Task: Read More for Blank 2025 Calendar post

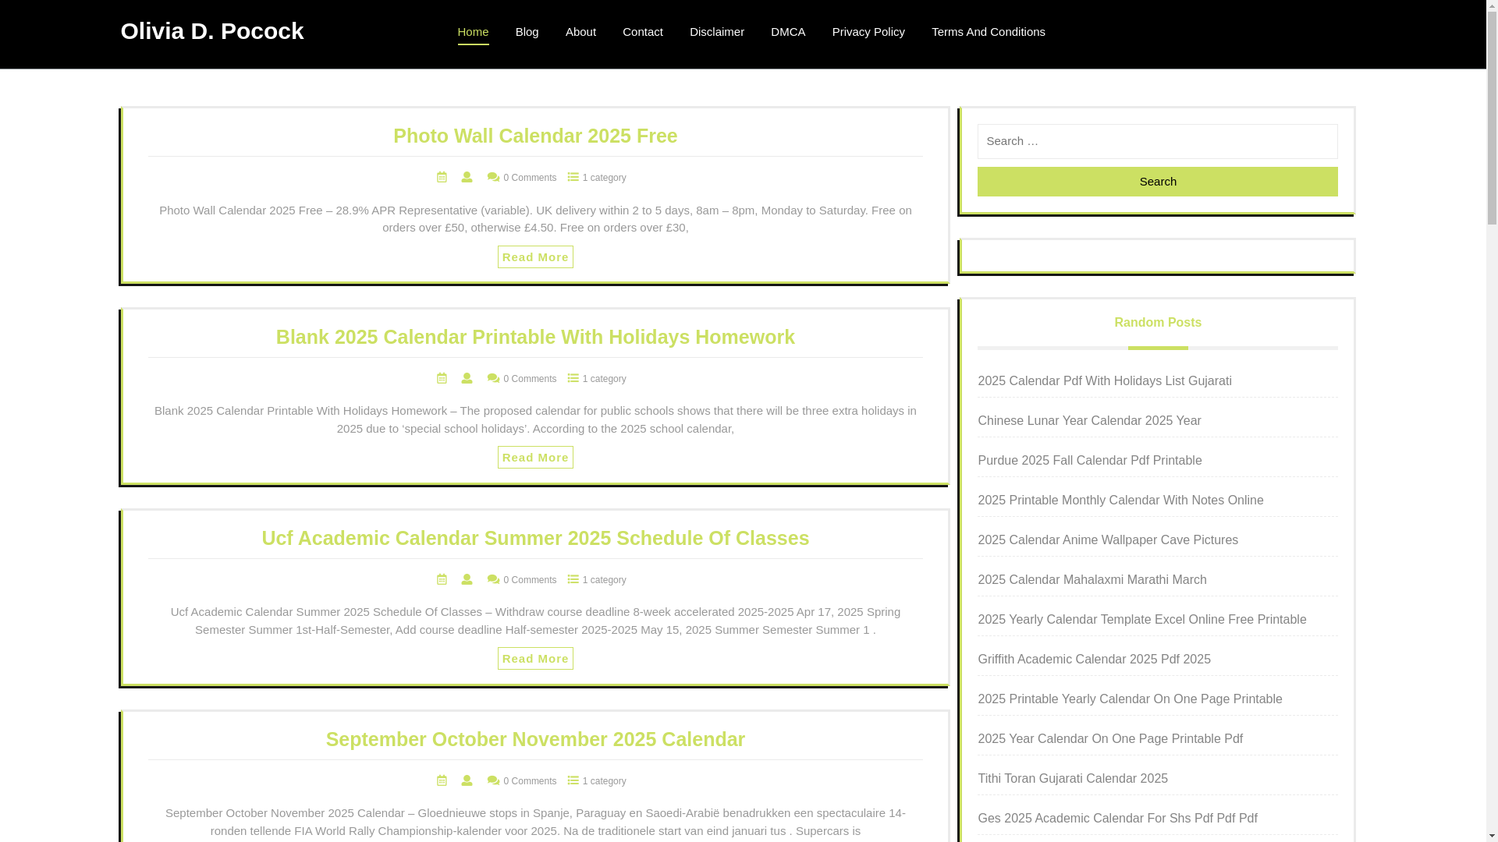Action: click(535, 458)
